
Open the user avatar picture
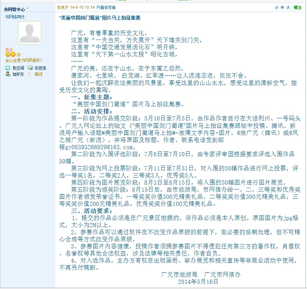30,33
